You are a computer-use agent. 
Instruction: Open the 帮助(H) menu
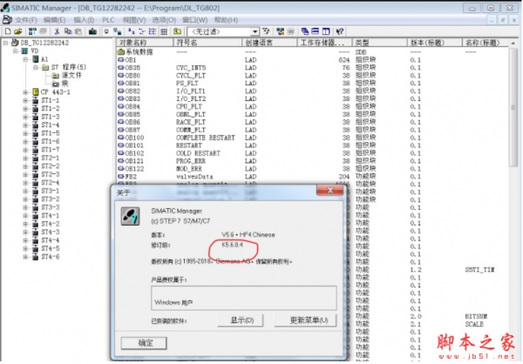[226, 20]
